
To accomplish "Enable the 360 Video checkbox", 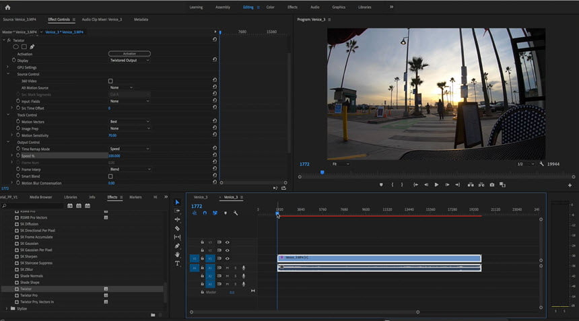I will tap(110, 81).
